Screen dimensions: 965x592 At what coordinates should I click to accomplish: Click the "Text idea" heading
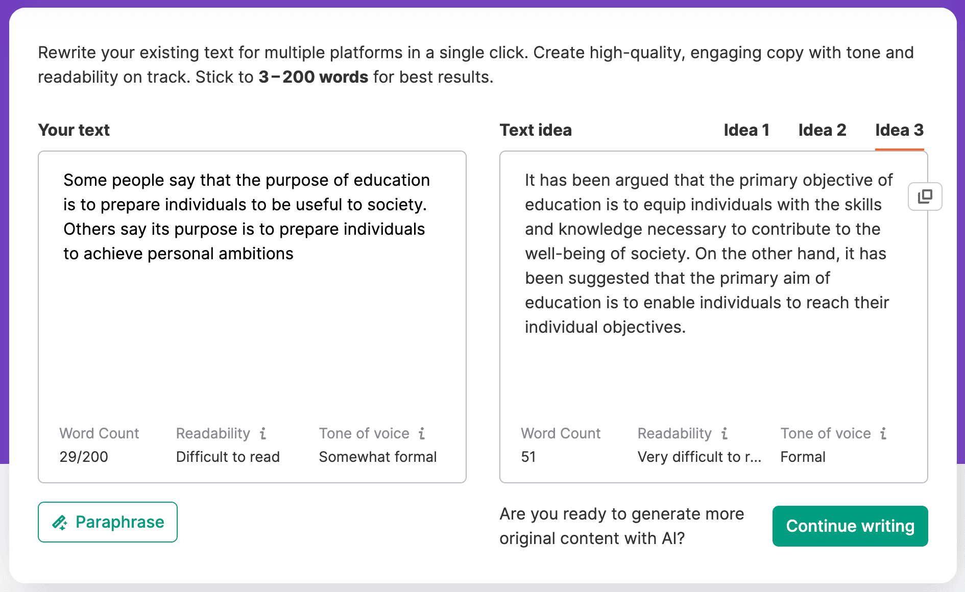(x=536, y=130)
